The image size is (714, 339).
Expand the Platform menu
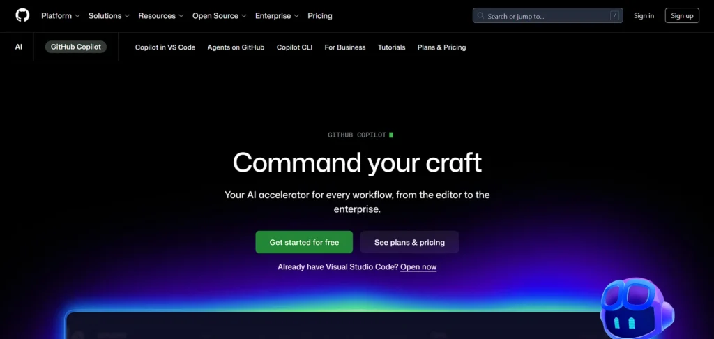(61, 15)
